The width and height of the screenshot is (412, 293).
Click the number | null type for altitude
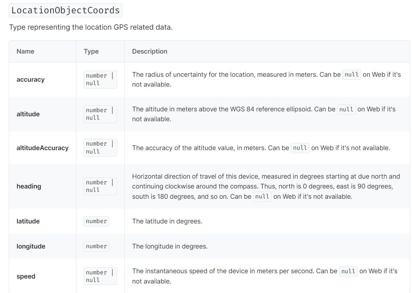click(x=100, y=114)
